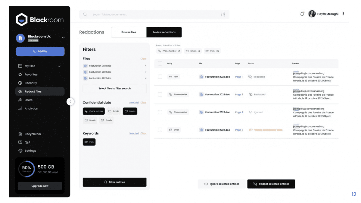361x203 pixels.
Task: Switch to the Review redactions tab
Action: tap(164, 32)
